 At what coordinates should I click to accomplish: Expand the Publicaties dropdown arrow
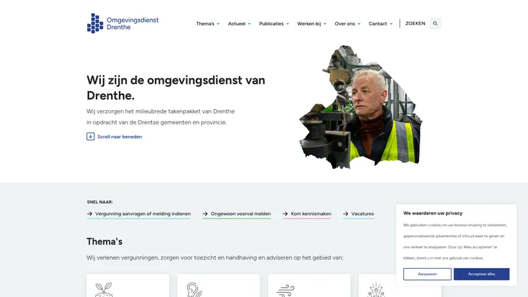pos(287,24)
